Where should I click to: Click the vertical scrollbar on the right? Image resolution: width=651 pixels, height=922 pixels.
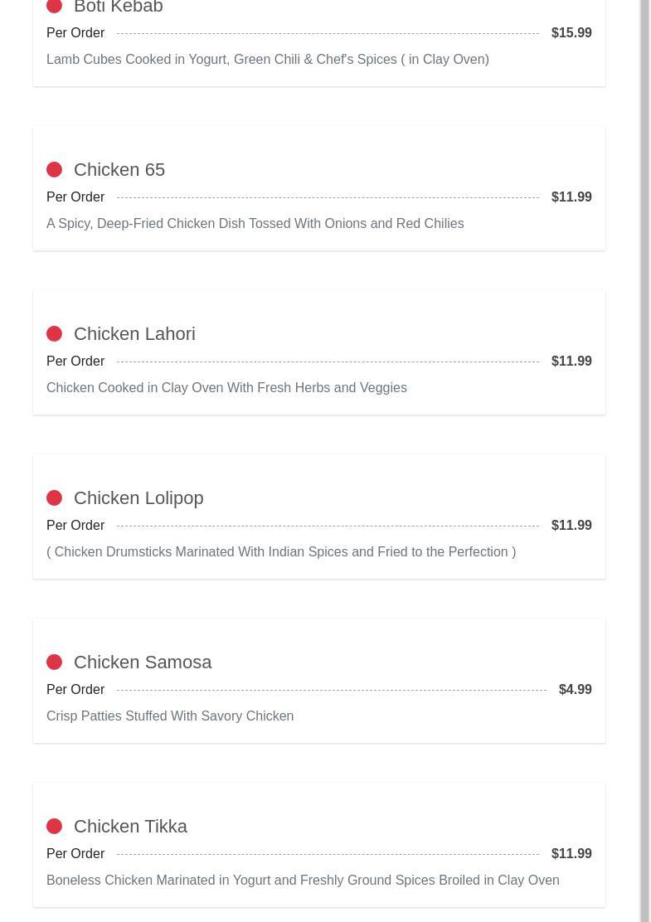[x=644, y=461]
